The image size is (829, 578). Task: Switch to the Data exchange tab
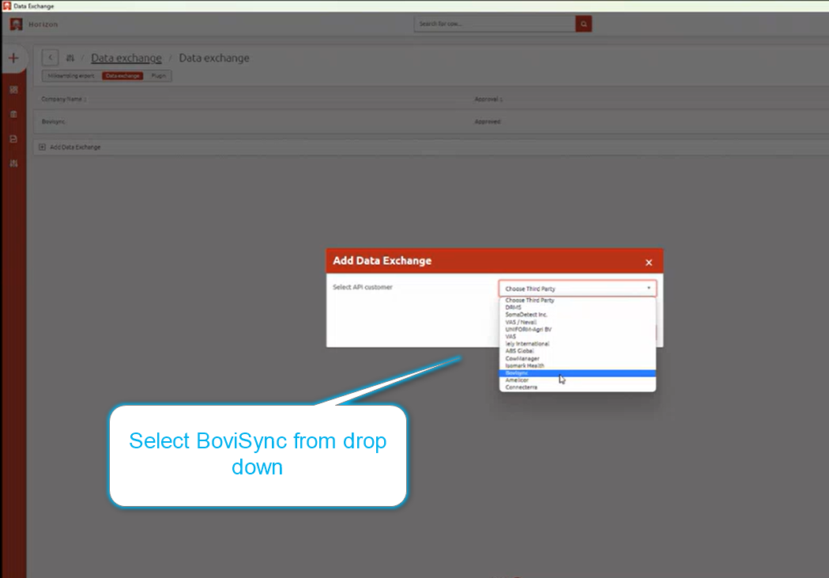pyautogui.click(x=122, y=76)
